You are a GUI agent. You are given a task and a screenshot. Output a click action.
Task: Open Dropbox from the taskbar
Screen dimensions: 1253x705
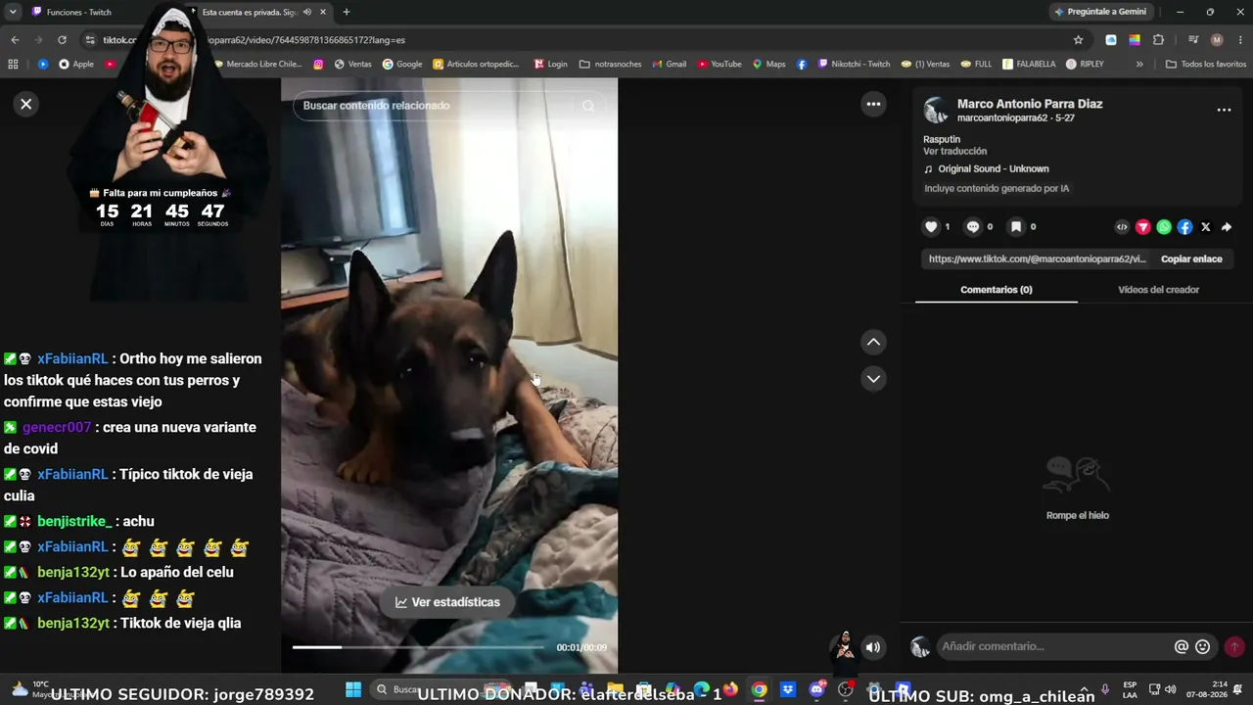[788, 690]
